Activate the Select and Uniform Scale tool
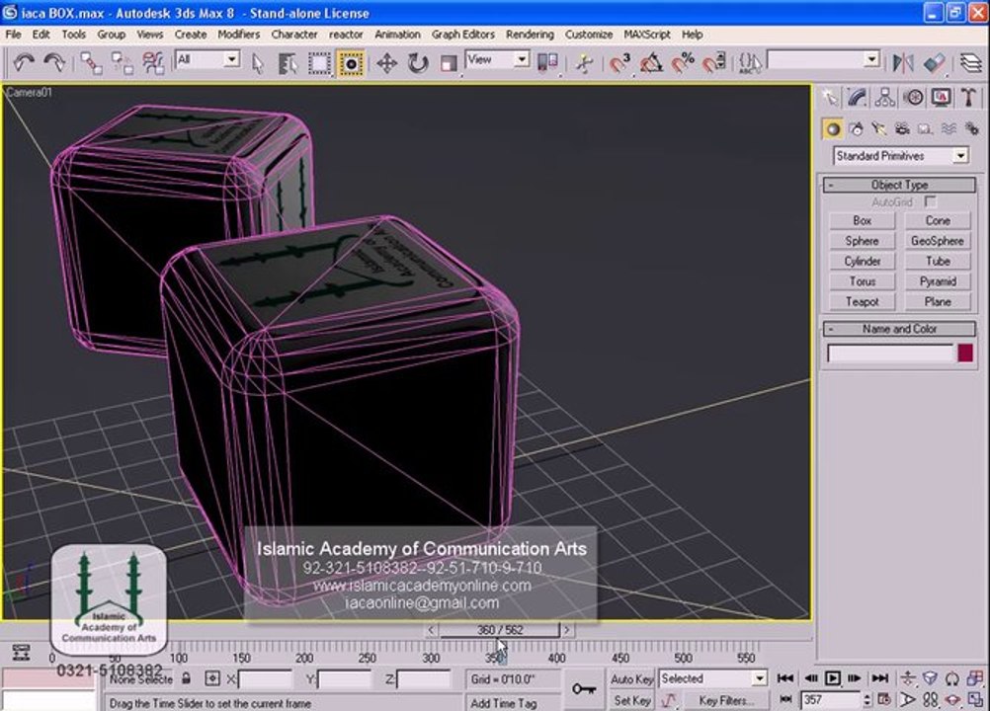 (x=449, y=63)
